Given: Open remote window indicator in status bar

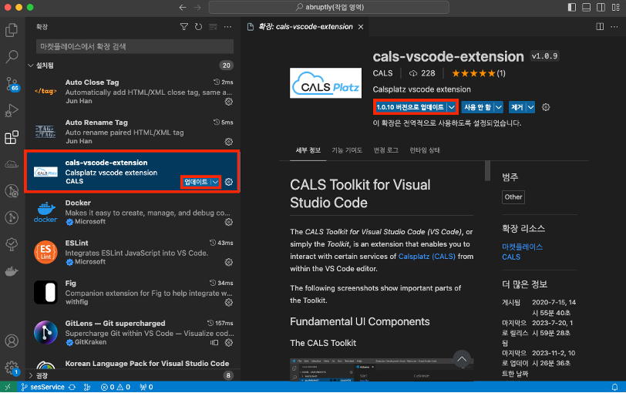Looking at the screenshot, I should tap(8, 387).
